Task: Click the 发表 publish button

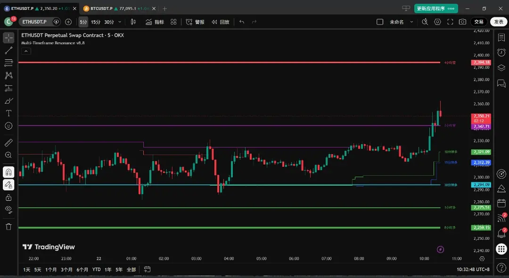Action: pos(499,22)
